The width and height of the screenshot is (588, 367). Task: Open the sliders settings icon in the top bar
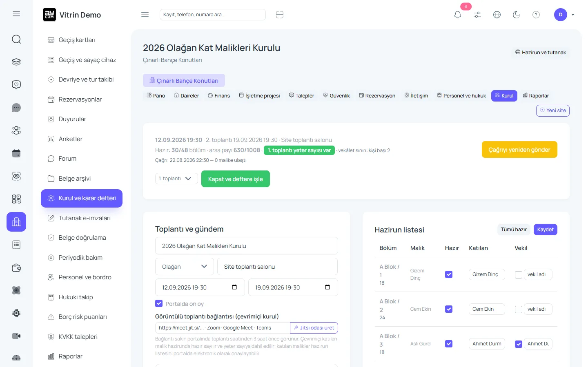[x=477, y=15]
